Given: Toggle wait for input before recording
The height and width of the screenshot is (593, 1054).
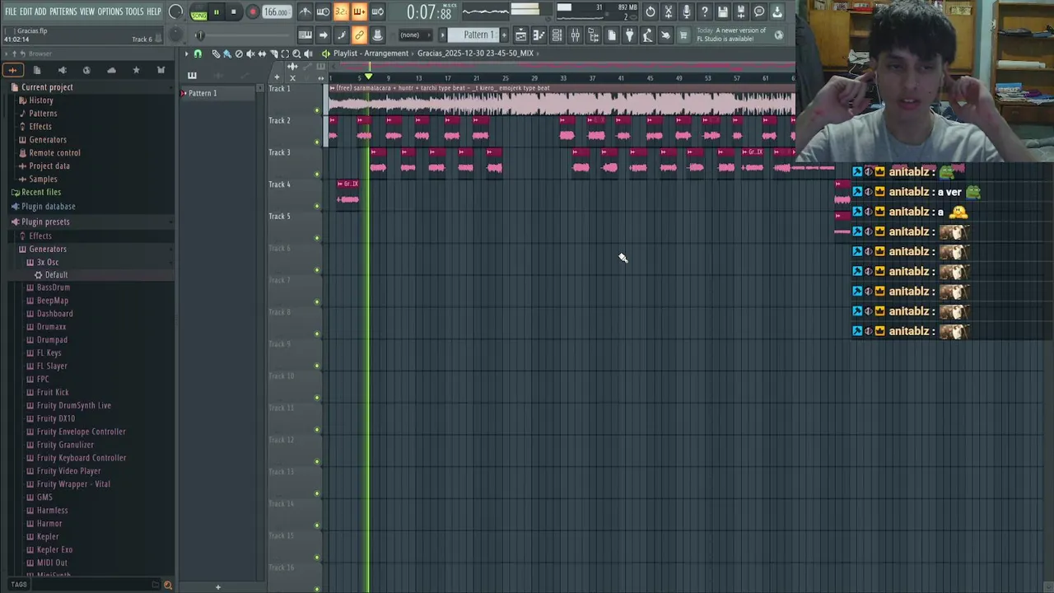Looking at the screenshot, I should [324, 12].
